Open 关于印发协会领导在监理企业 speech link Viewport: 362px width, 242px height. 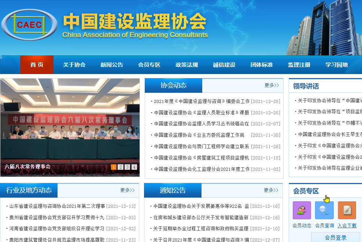pyautogui.click(x=330, y=168)
